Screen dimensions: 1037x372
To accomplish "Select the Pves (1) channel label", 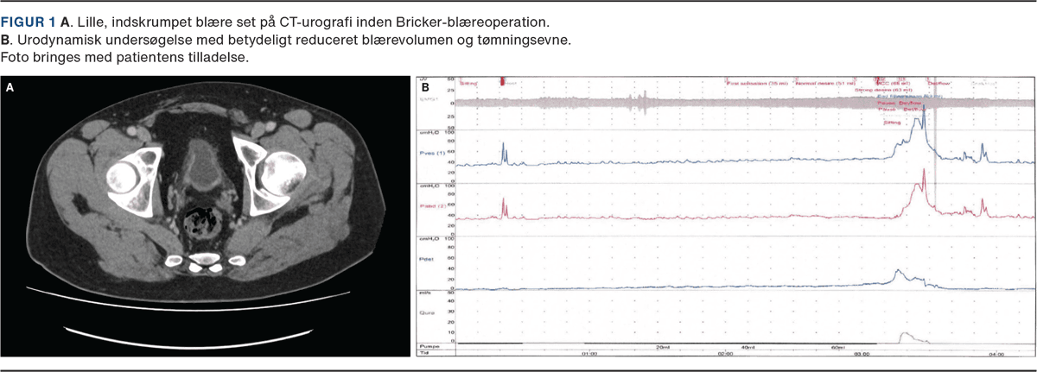I will click(434, 152).
